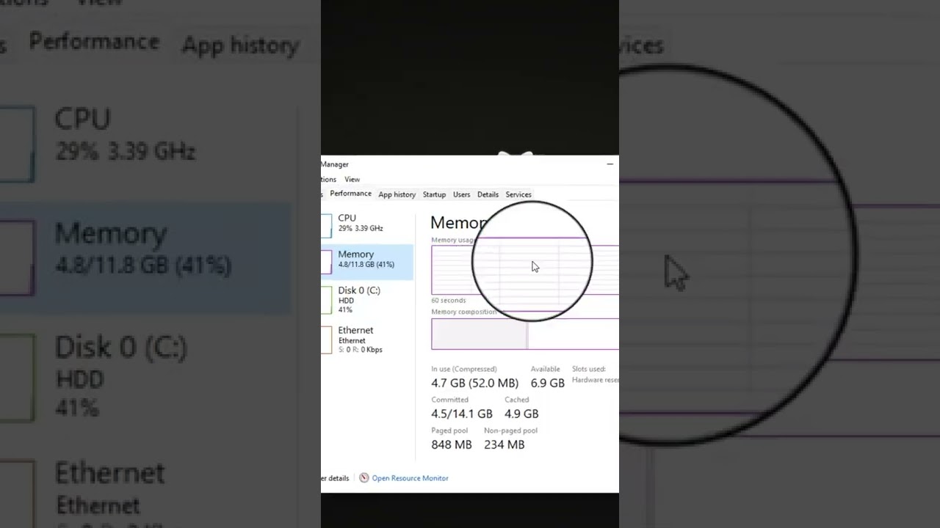
Task: Switch to the Services tab
Action: [518, 194]
